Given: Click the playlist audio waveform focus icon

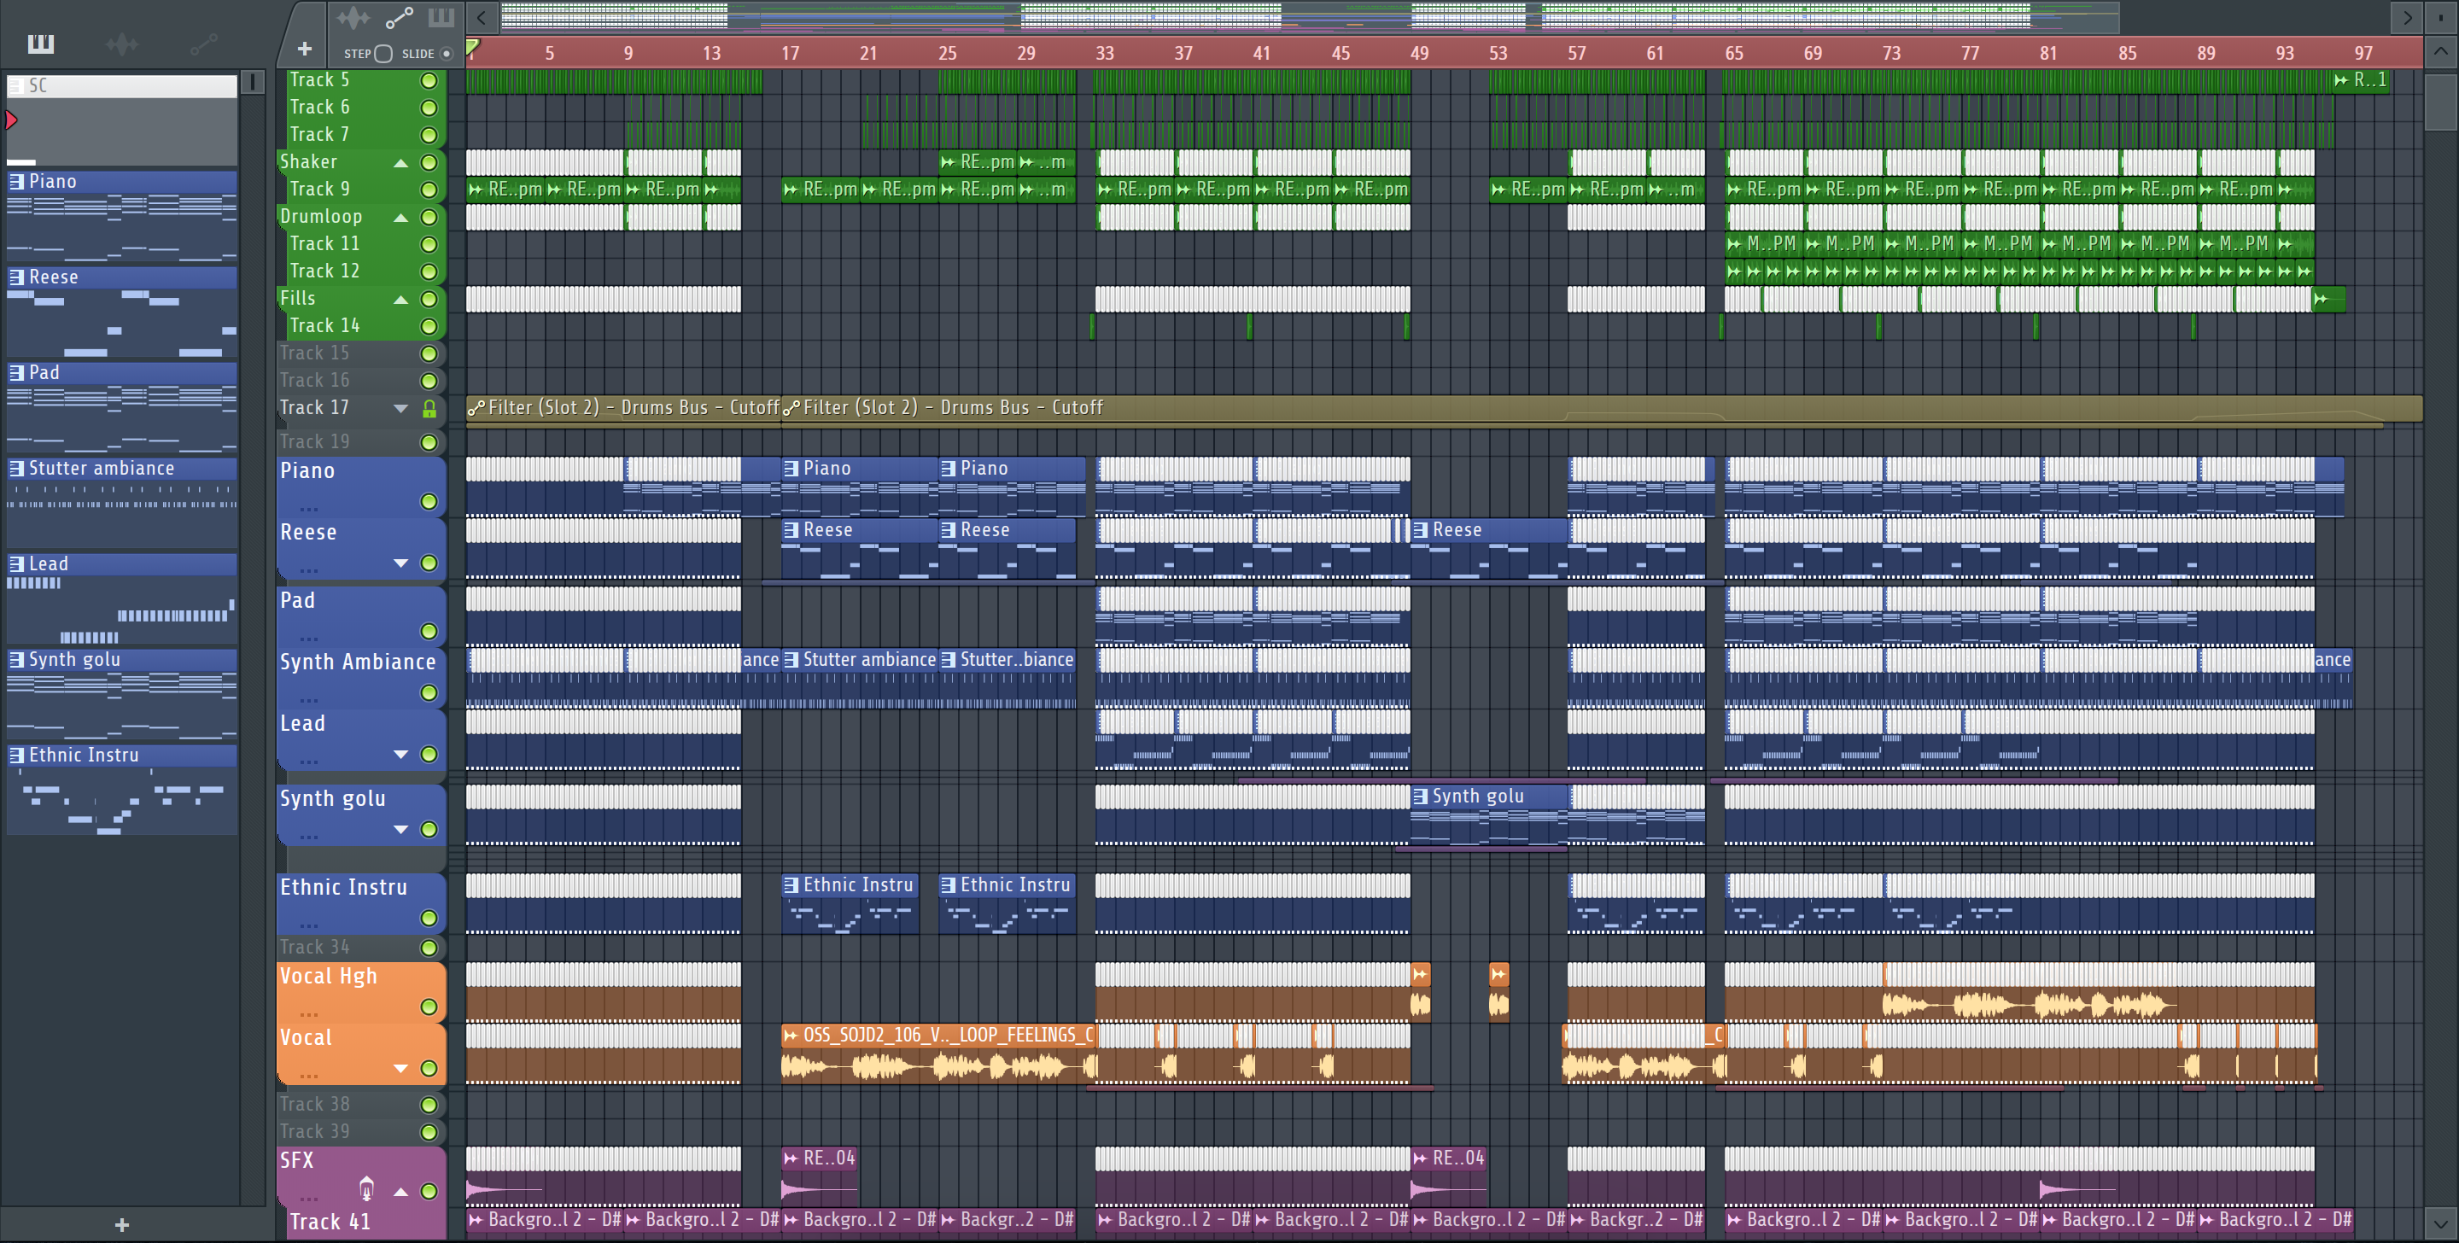Looking at the screenshot, I should (353, 17).
